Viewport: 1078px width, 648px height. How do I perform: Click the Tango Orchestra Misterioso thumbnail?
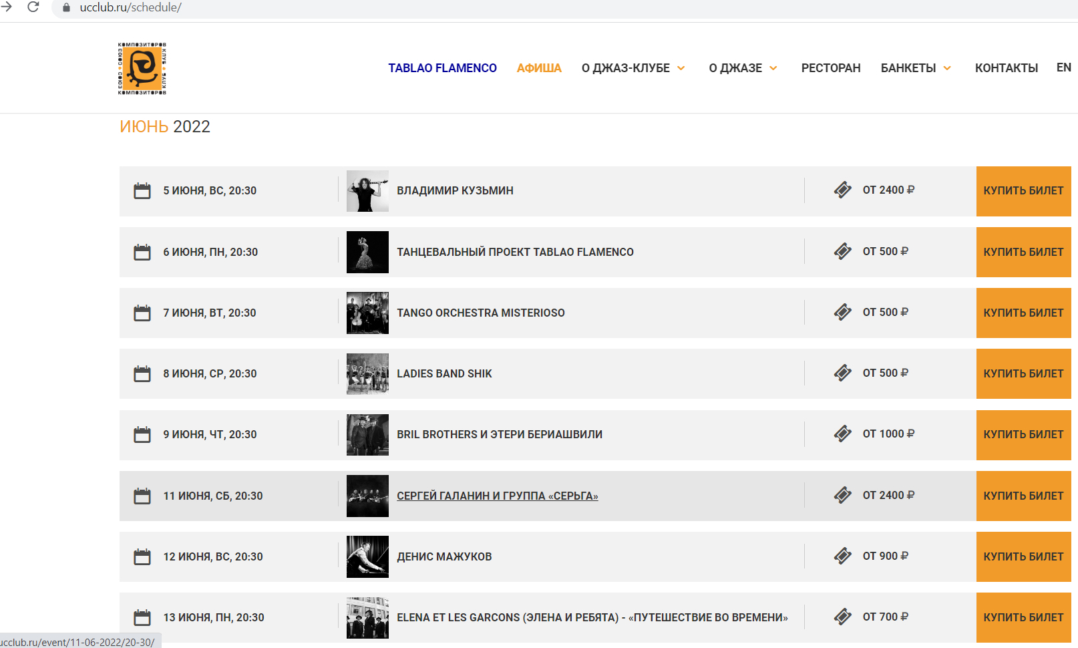point(367,313)
